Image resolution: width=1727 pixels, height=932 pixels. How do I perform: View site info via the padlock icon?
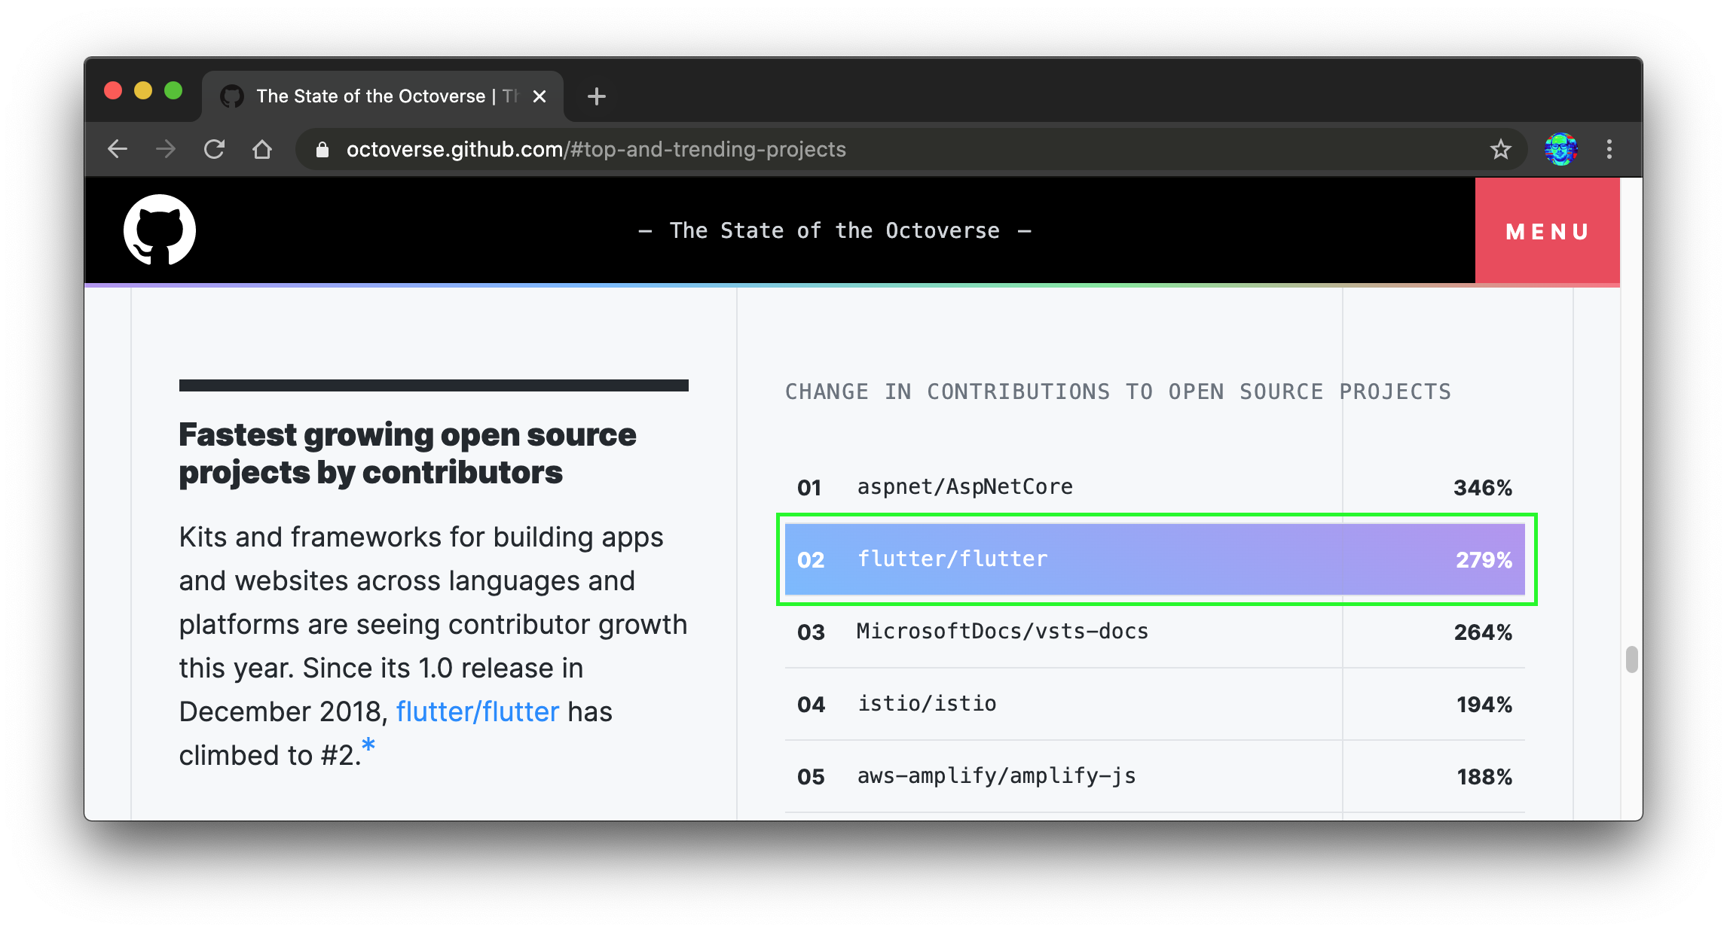pos(322,150)
